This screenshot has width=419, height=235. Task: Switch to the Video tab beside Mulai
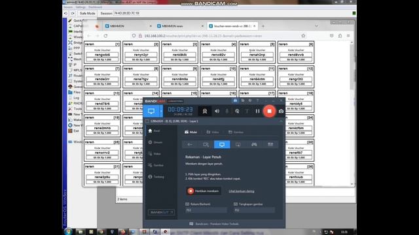coord(213,132)
